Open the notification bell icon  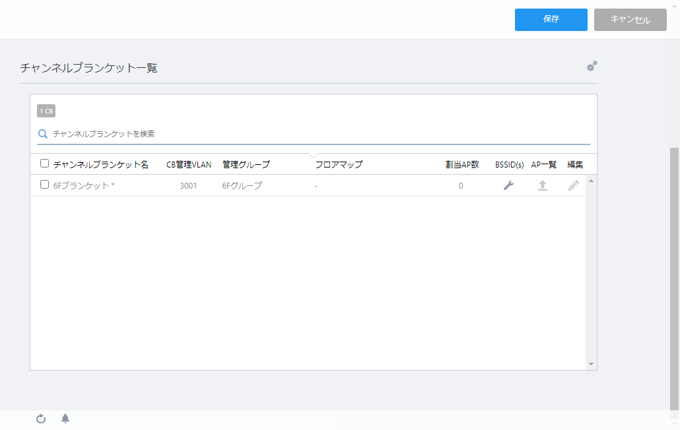(65, 418)
